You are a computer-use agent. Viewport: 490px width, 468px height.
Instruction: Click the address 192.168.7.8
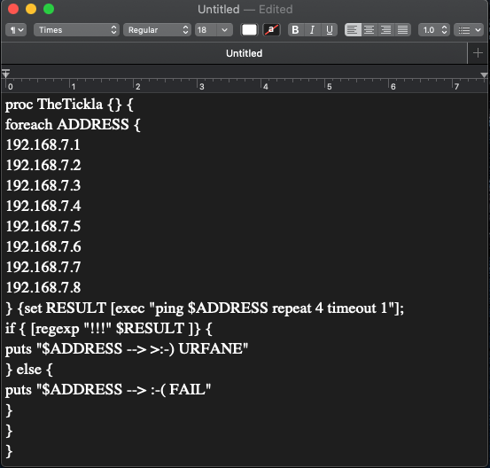click(43, 287)
